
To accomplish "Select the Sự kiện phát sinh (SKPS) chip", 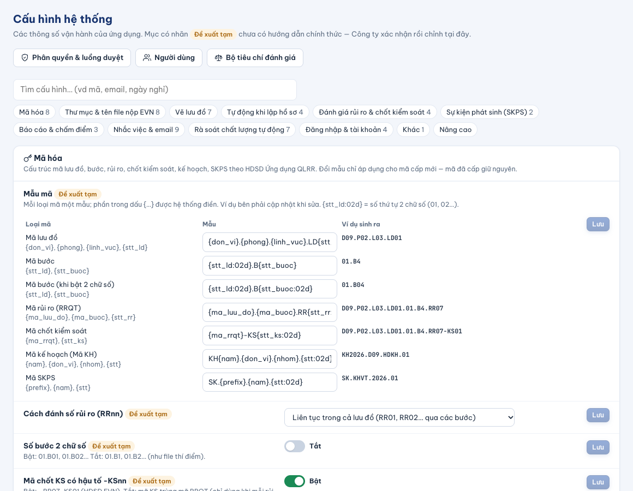I will 489,112.
